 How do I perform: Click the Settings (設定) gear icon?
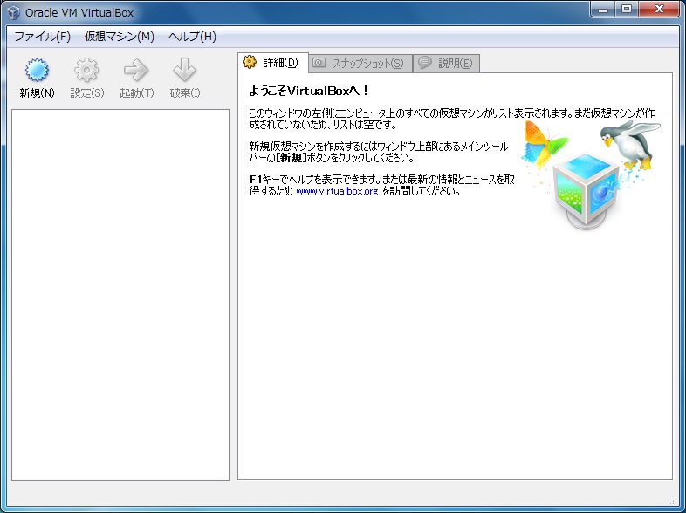(x=86, y=70)
